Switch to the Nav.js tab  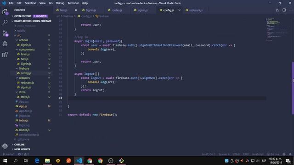(67, 10)
